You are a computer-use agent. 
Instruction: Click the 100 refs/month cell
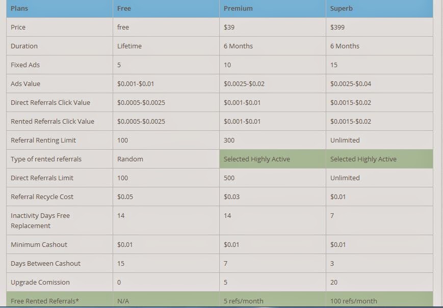coord(353,301)
